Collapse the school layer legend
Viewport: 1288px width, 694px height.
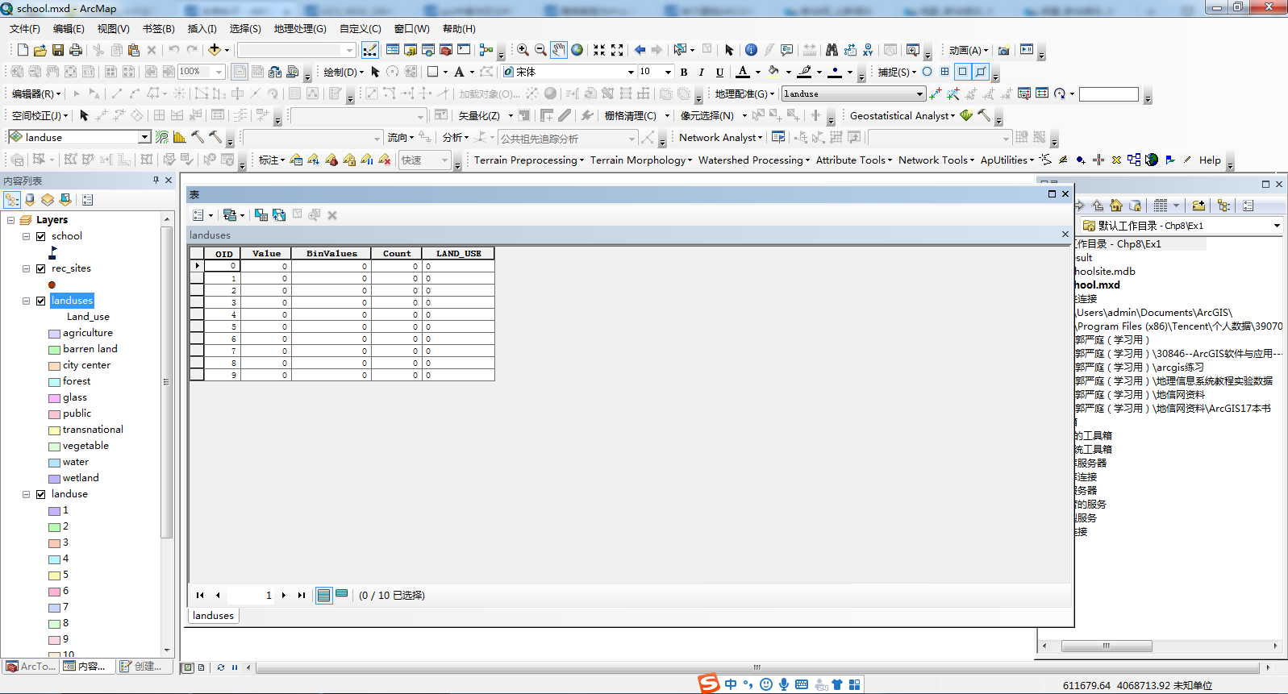(26, 236)
